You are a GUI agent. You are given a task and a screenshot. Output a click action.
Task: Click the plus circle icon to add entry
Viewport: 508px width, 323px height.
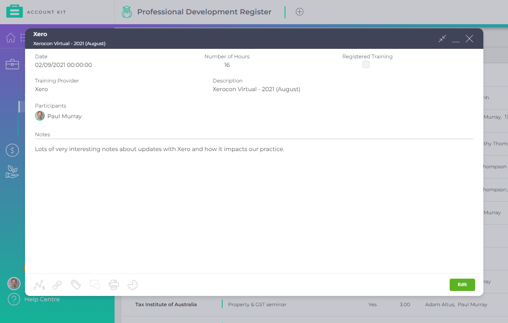click(x=300, y=12)
